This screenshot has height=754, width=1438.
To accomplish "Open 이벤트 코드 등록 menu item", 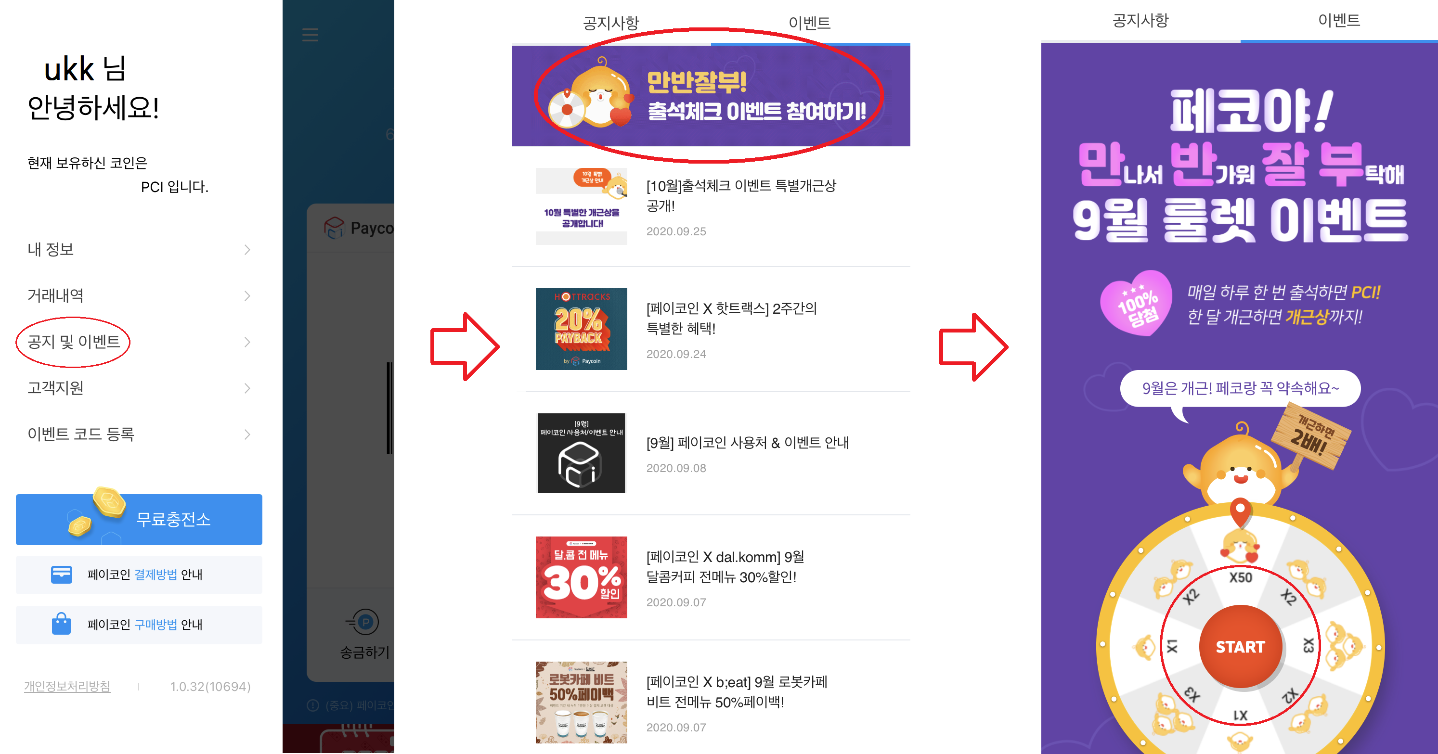I will (139, 434).
